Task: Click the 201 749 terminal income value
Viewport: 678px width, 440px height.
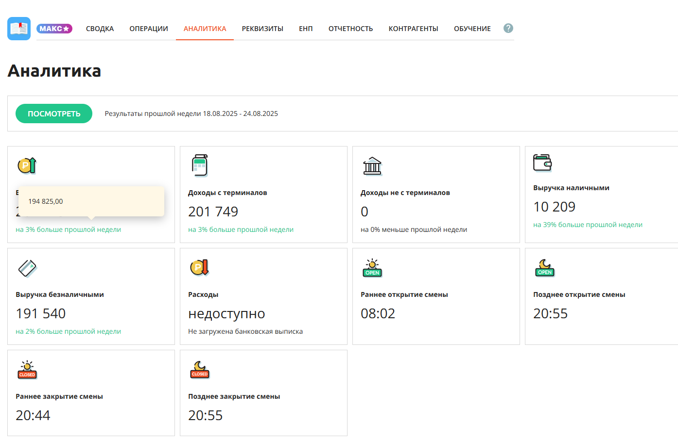Action: [213, 212]
